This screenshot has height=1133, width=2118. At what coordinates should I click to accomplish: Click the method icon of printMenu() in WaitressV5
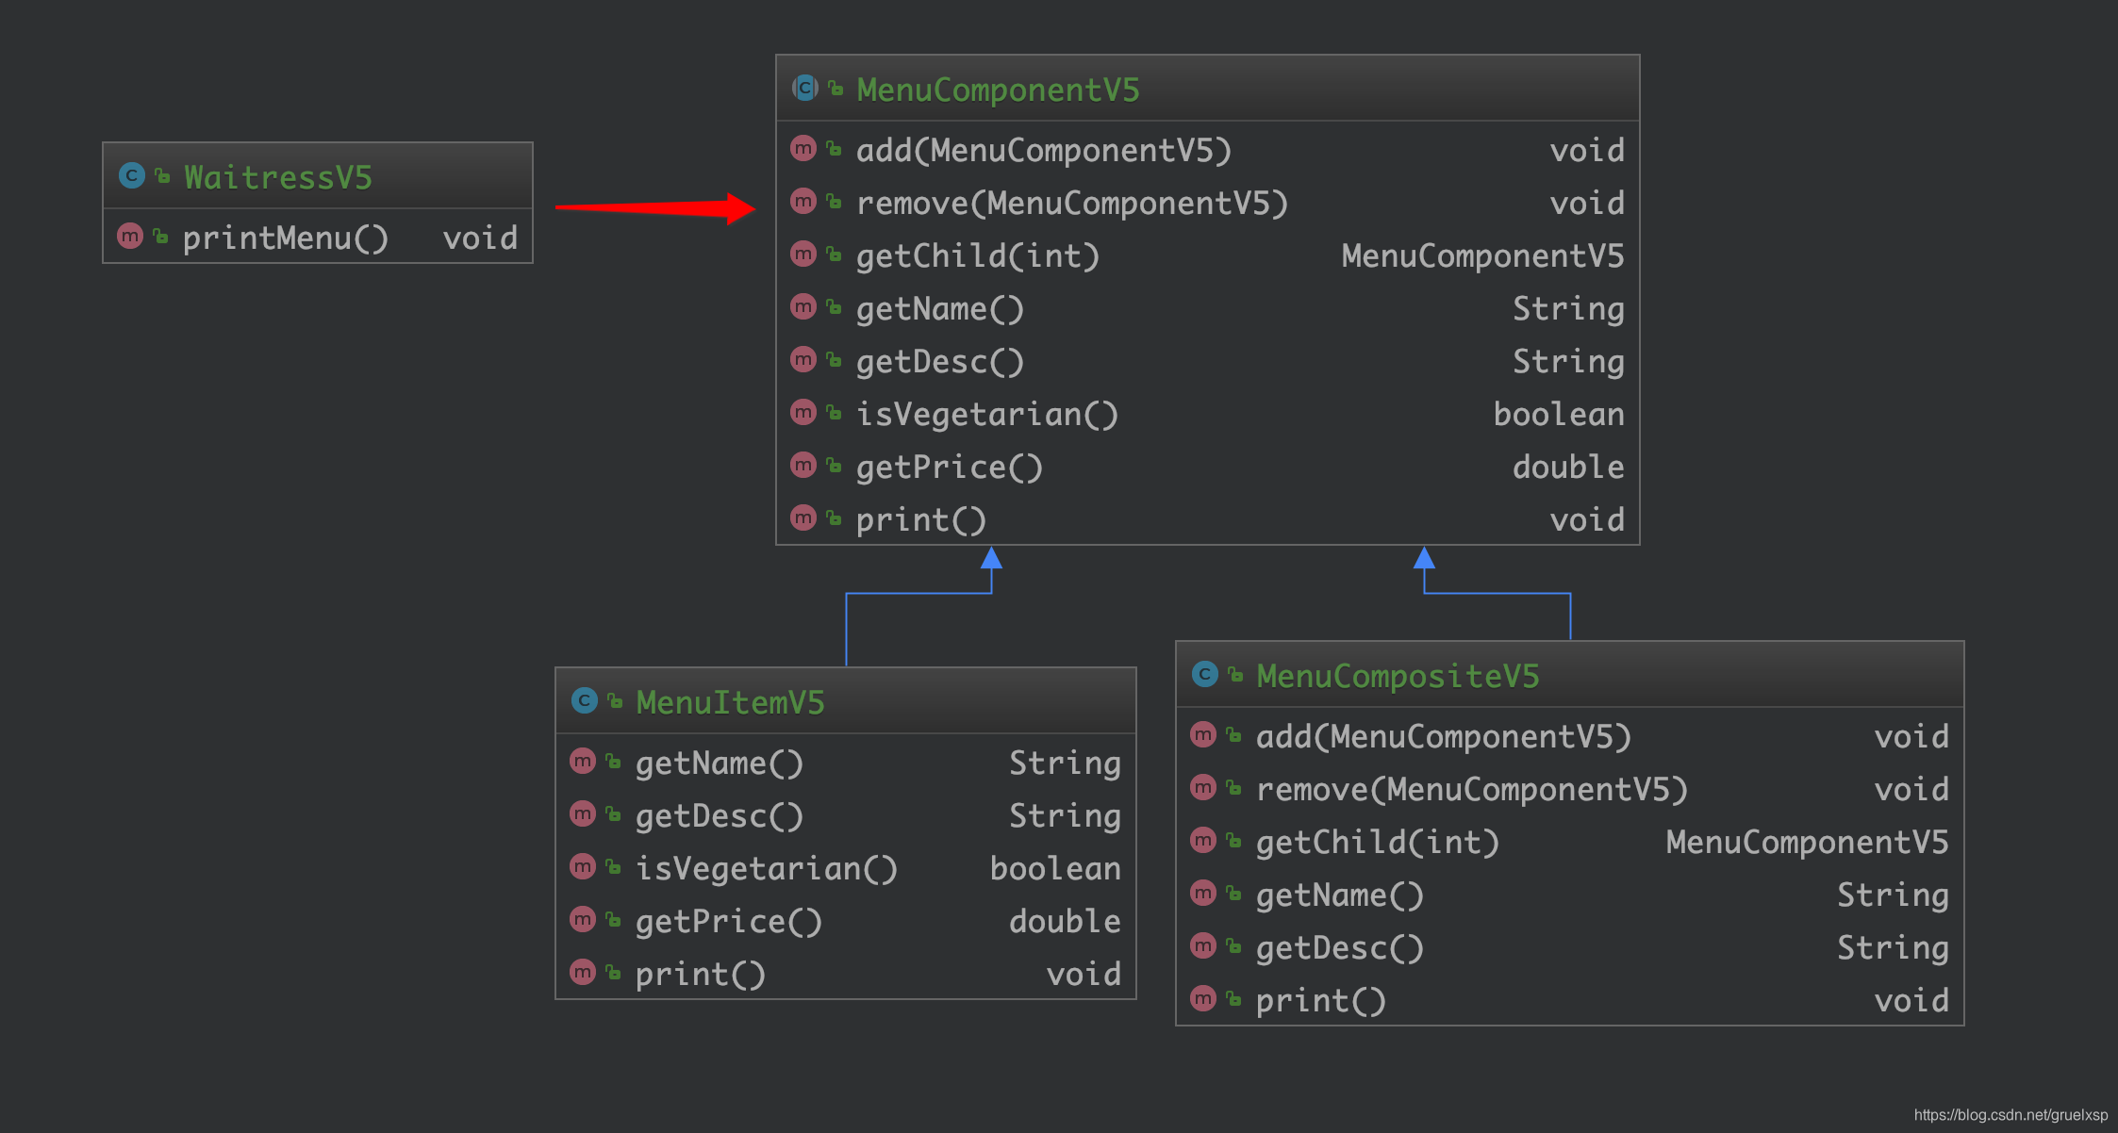point(130,236)
